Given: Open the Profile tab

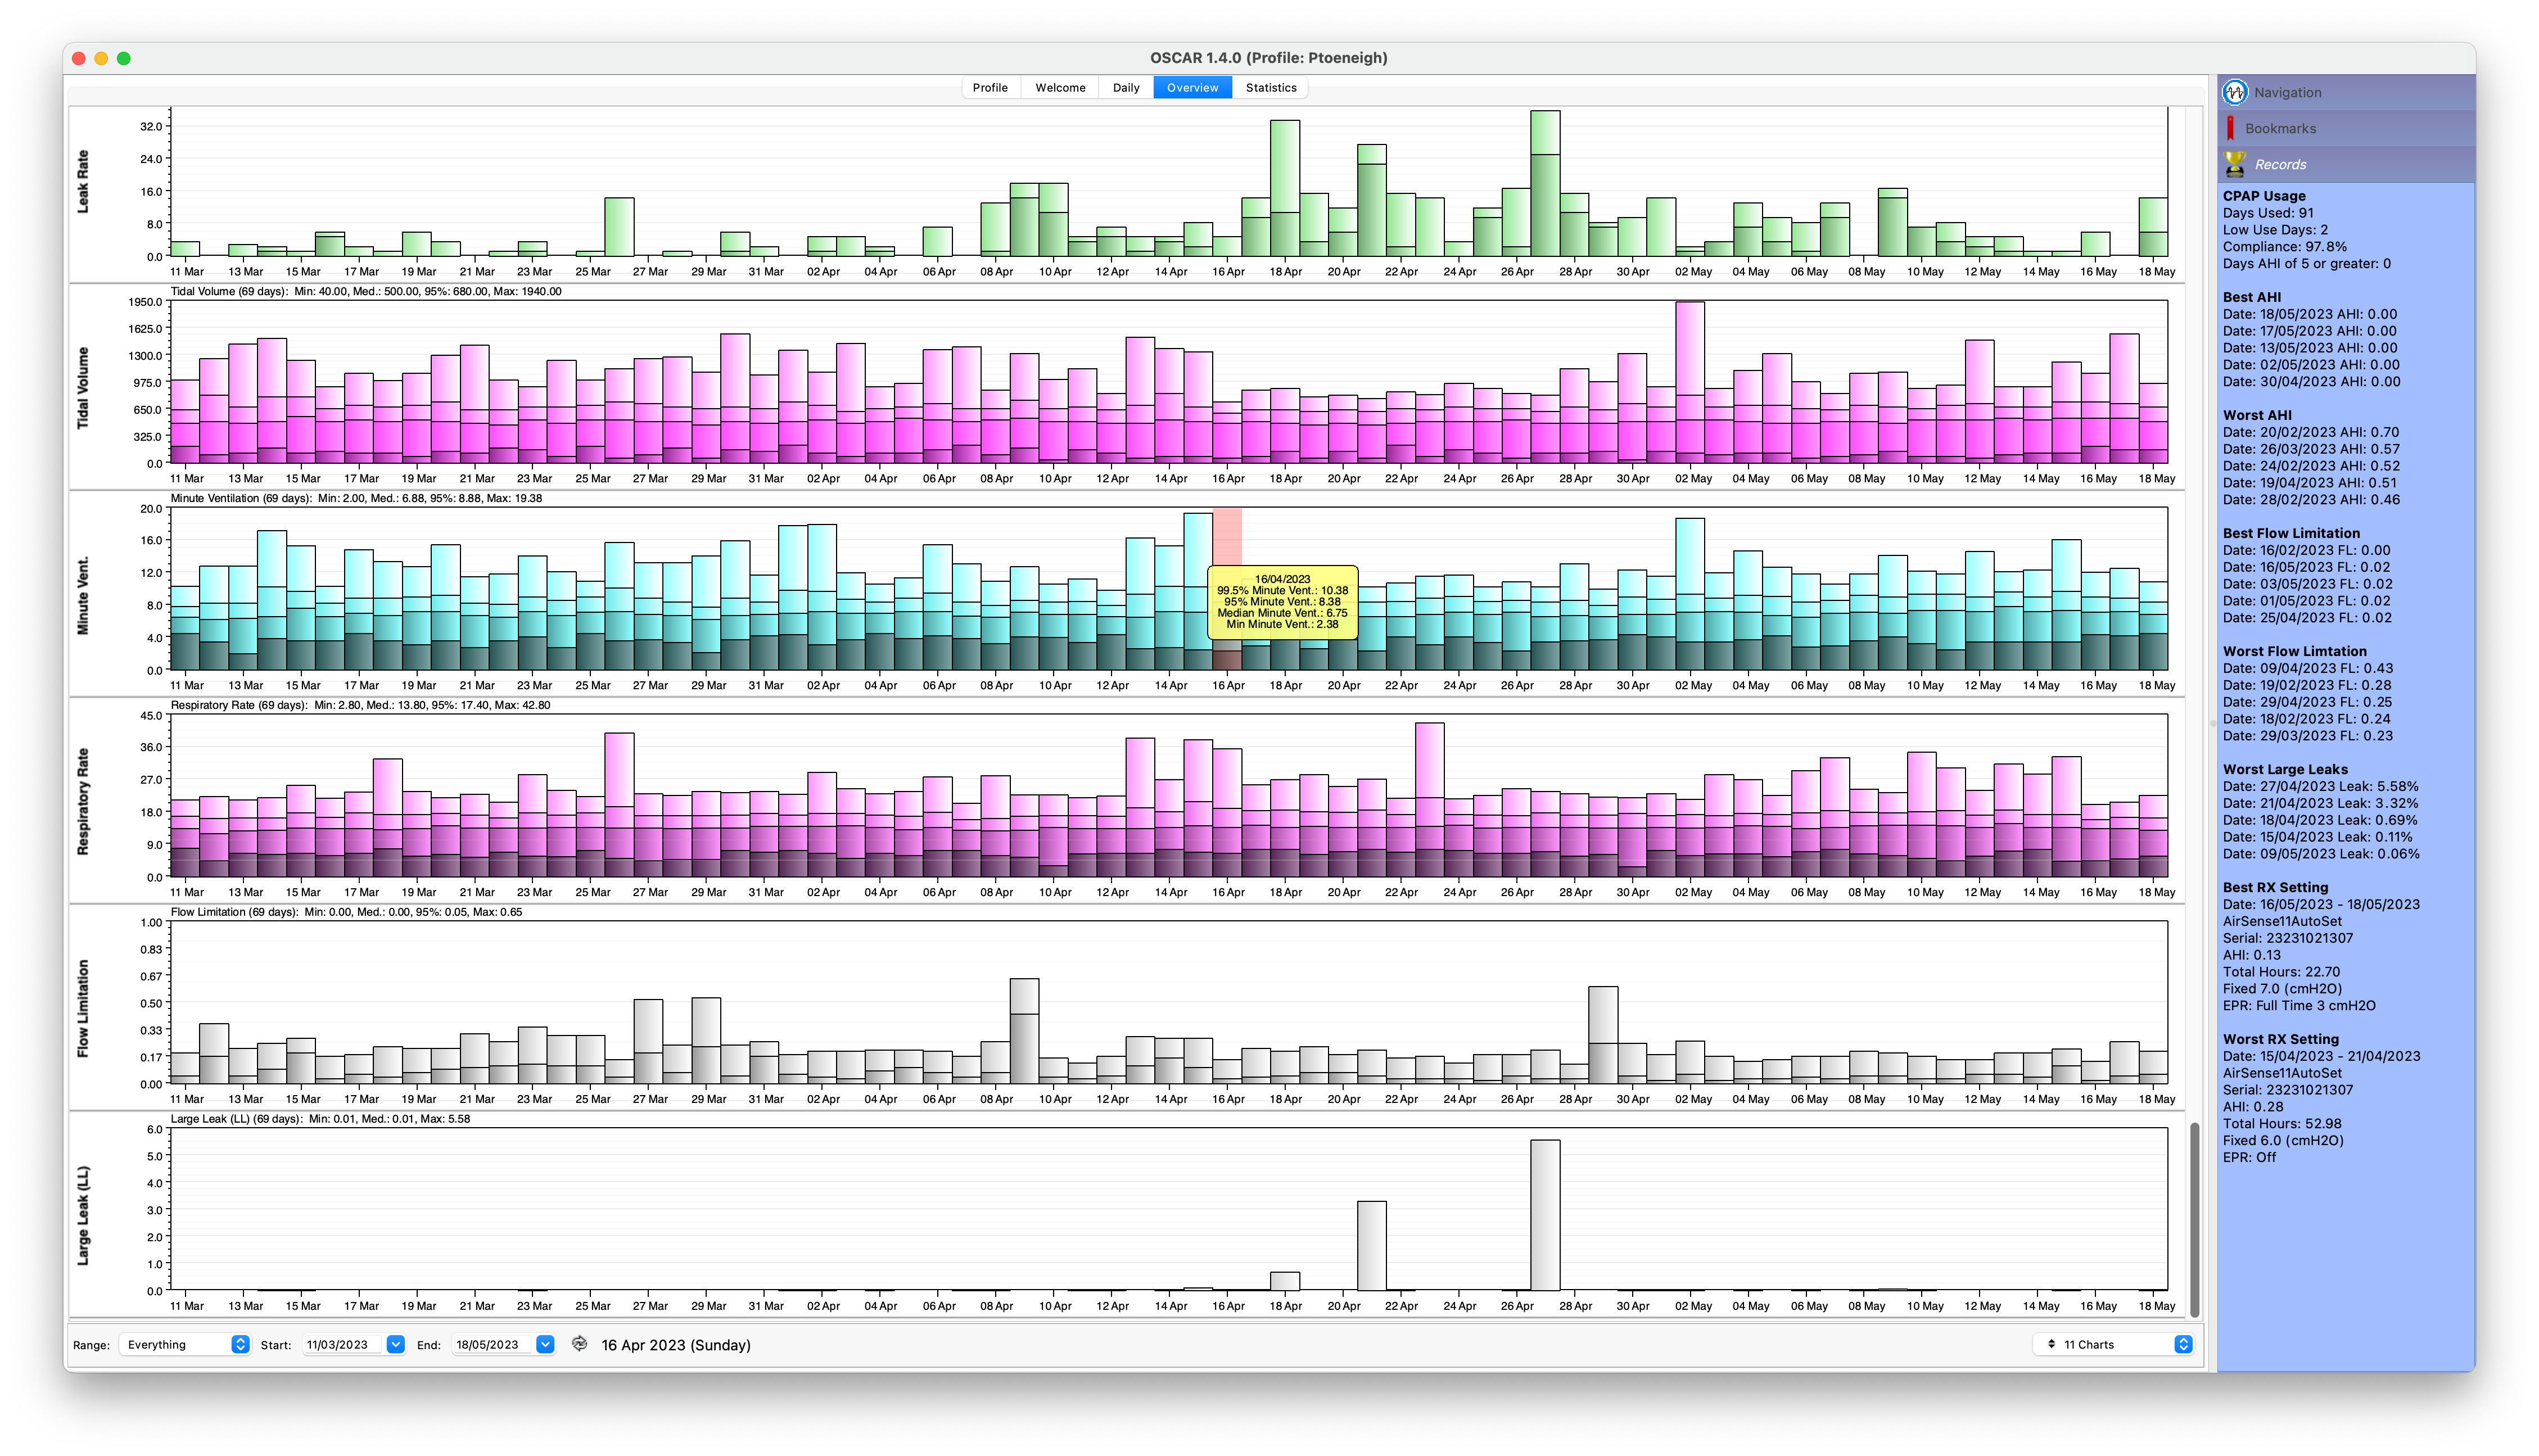Looking at the screenshot, I should click(x=990, y=88).
